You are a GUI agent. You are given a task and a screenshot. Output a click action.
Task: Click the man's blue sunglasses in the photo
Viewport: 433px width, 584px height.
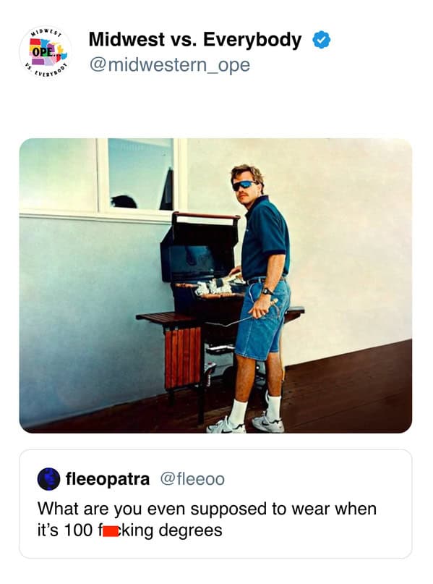point(244,185)
